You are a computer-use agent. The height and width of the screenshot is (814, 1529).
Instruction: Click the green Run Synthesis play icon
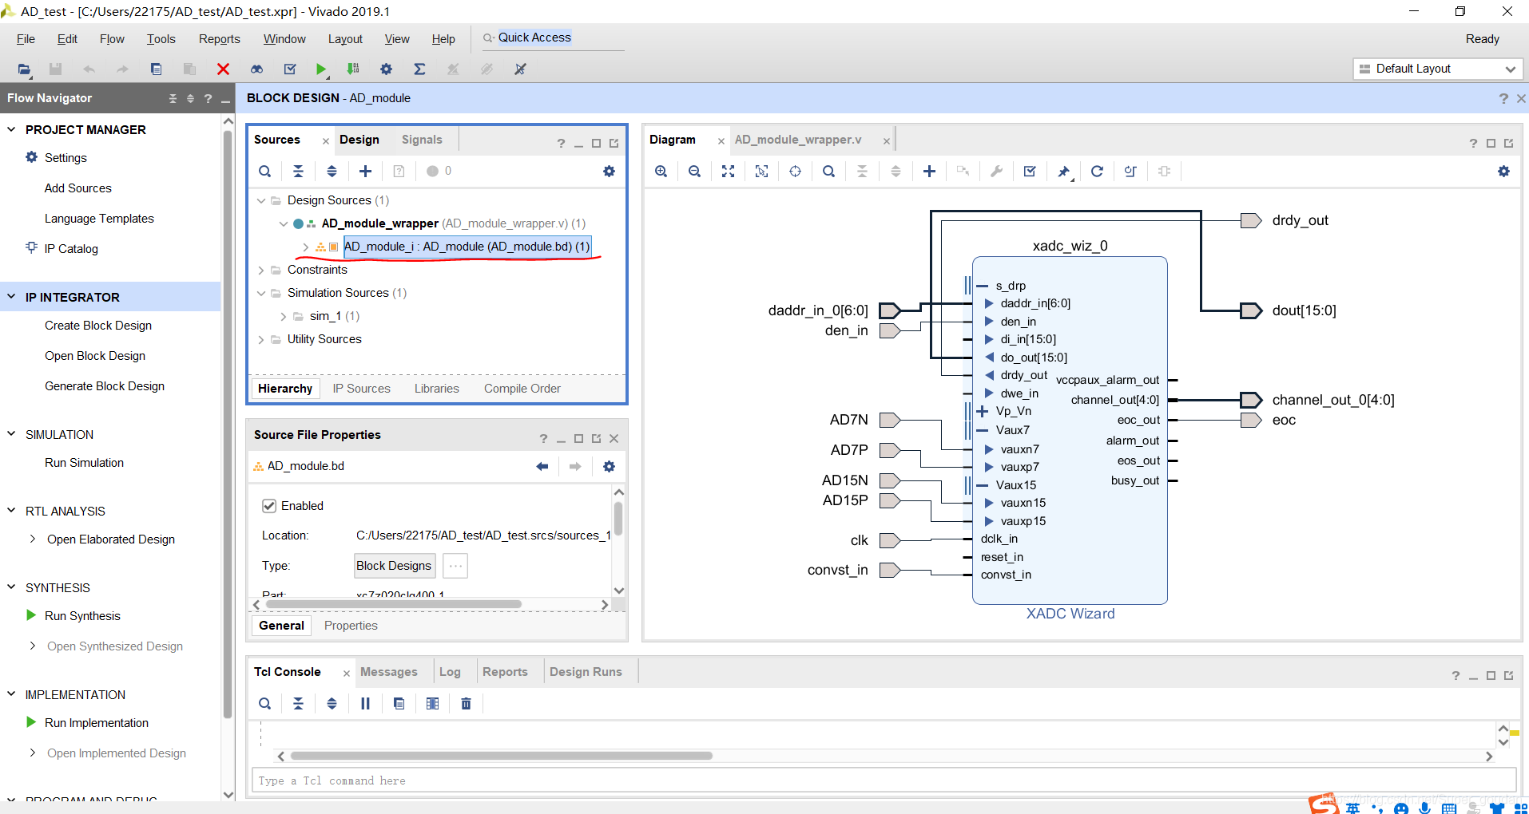pos(320,69)
